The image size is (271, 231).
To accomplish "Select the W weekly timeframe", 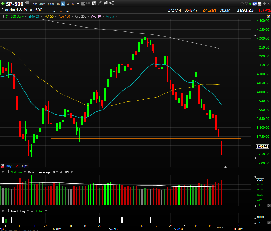I will pyautogui.click(x=68, y=4).
